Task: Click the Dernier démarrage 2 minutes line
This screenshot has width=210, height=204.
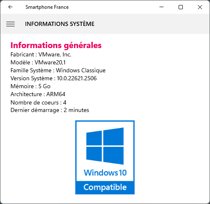Action: (x=50, y=110)
